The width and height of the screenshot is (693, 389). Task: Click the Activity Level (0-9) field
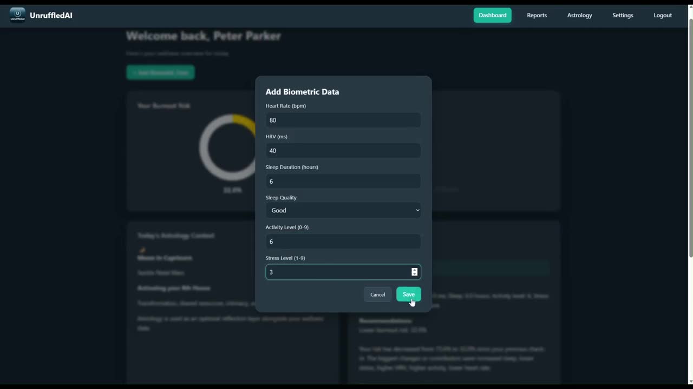(343, 242)
